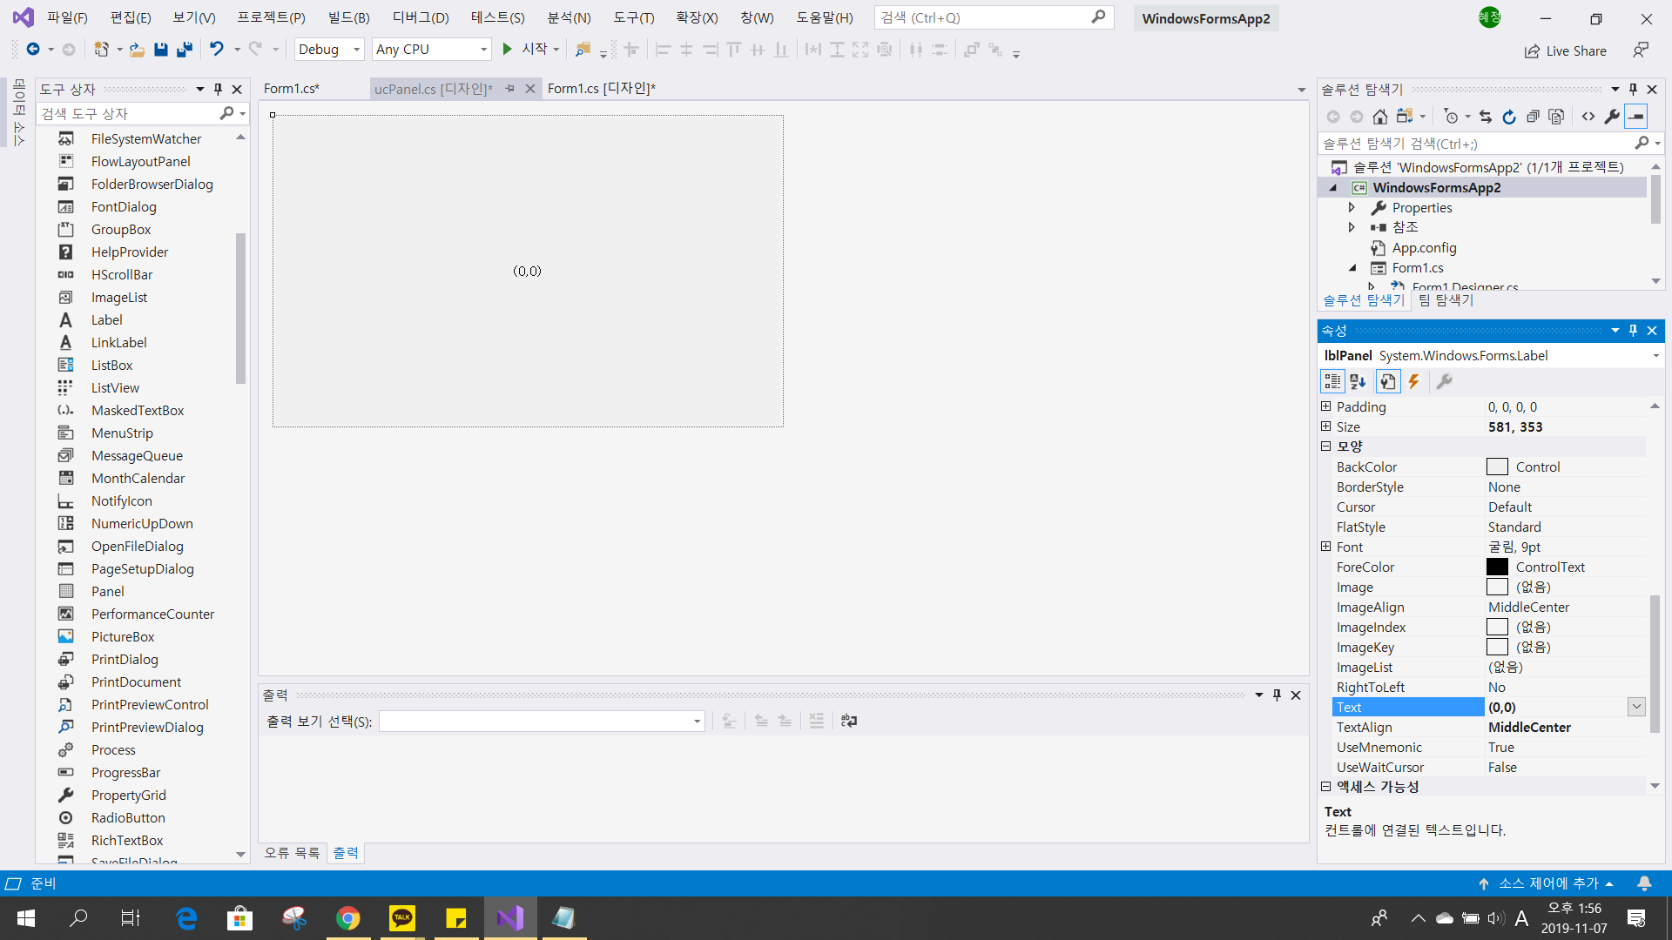Click the Undo toolbar icon

coord(216,50)
